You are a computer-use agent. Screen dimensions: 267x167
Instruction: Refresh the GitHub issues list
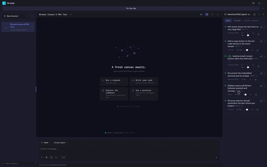[x=254, y=15]
